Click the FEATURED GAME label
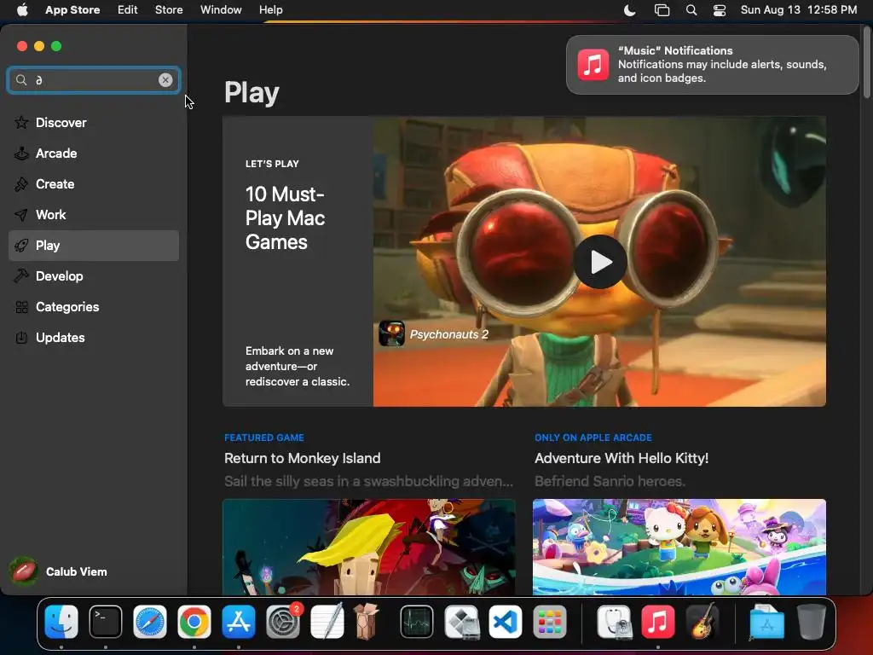 [x=264, y=438]
